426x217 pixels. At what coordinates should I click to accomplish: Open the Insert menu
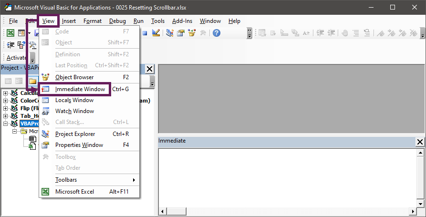(69, 21)
